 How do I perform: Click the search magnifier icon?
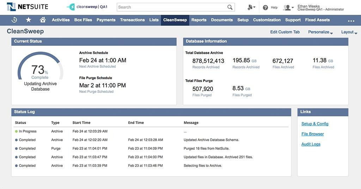tap(230, 7)
